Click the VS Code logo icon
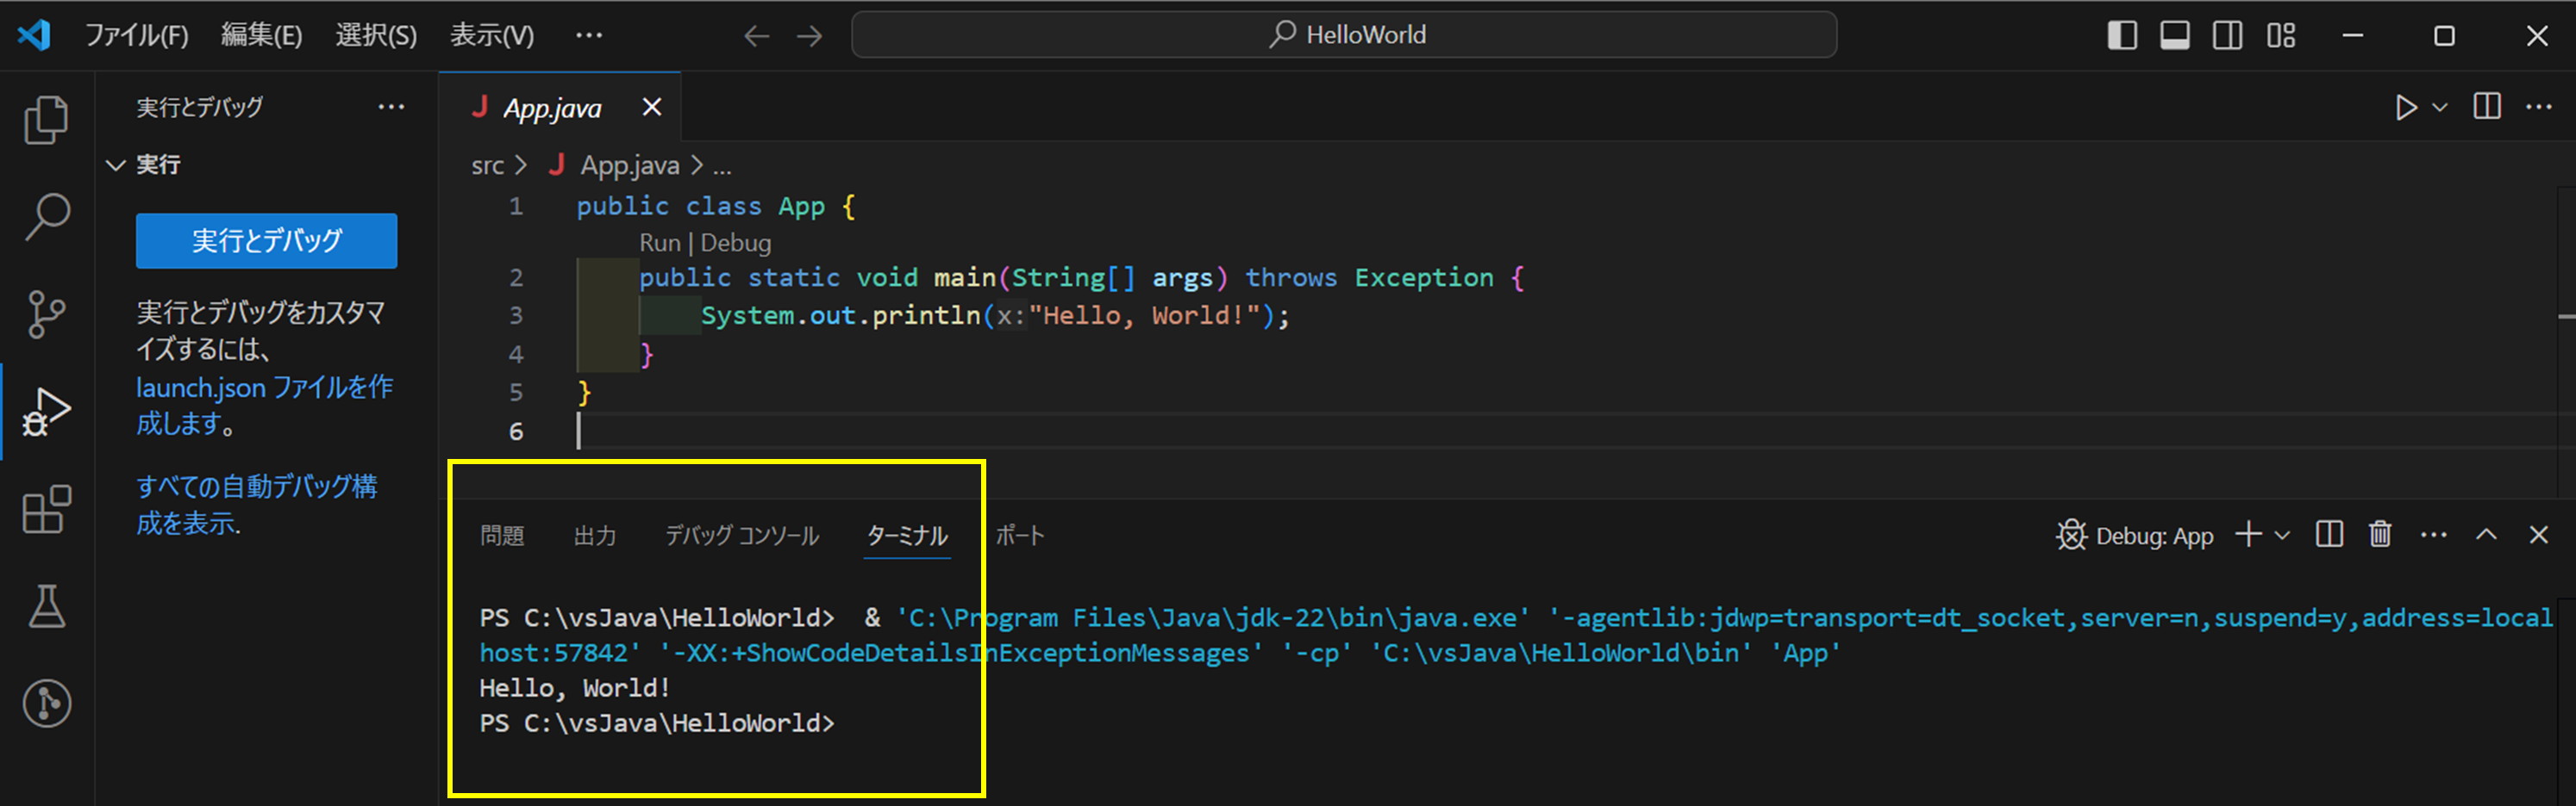This screenshot has width=2576, height=806. (x=34, y=35)
